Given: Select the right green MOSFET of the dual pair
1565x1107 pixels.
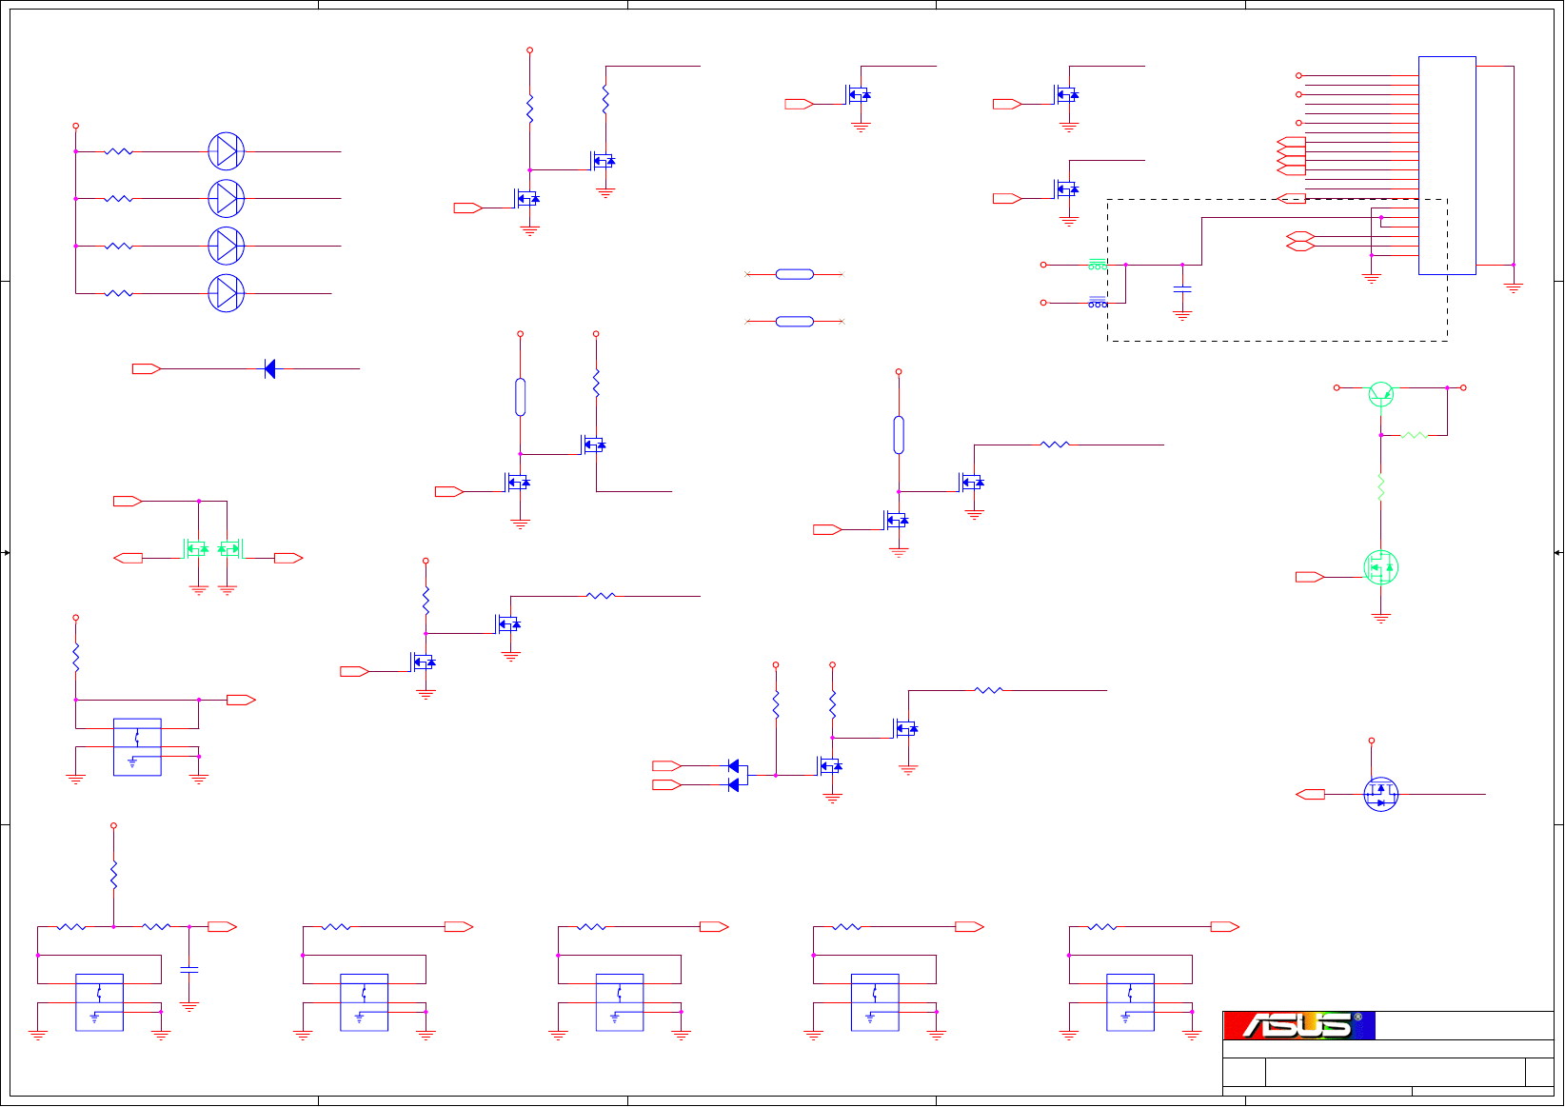Looking at the screenshot, I should point(230,548).
